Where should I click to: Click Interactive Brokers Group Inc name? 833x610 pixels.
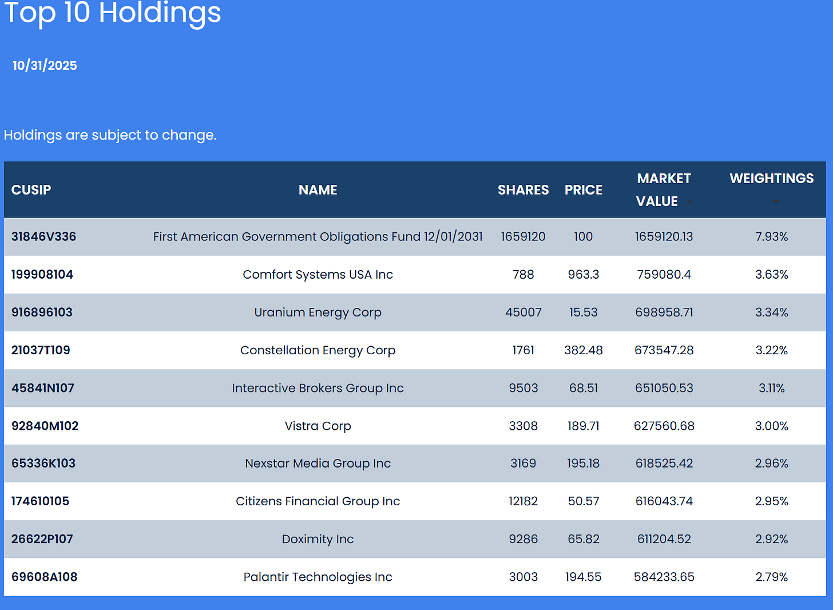click(x=318, y=388)
